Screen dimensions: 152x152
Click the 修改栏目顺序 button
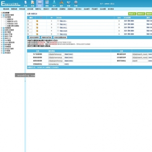click(x=34, y=37)
